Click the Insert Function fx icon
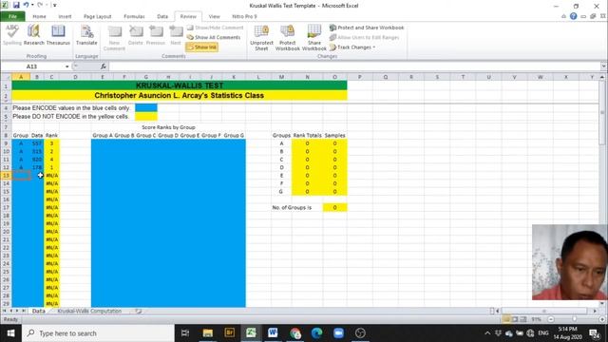Viewport: 608px width, 342px height. (x=104, y=66)
